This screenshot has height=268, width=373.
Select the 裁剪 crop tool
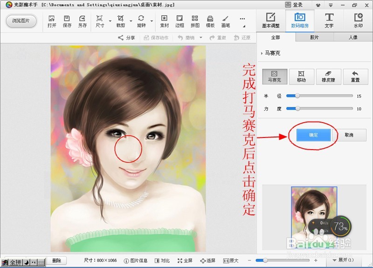120,21
